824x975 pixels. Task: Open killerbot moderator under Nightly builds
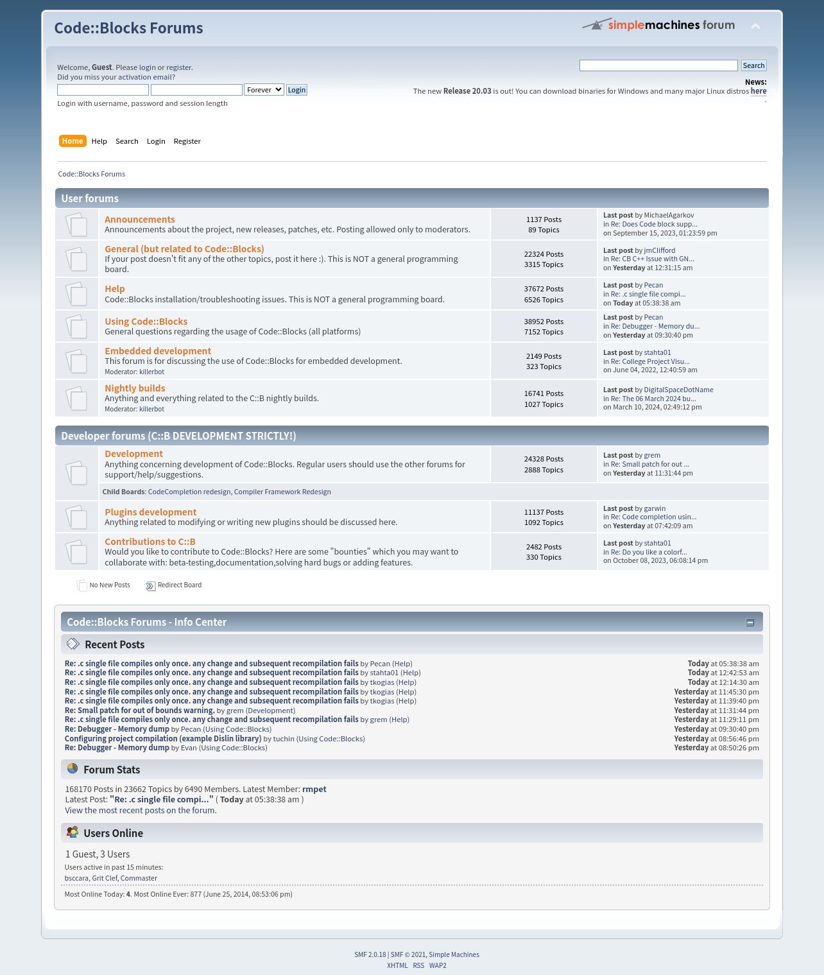151,409
